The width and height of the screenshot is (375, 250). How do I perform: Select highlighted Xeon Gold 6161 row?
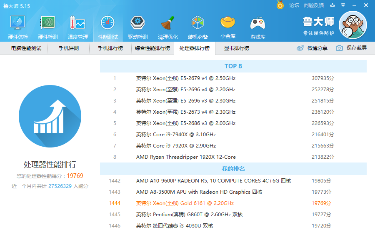point(233,203)
